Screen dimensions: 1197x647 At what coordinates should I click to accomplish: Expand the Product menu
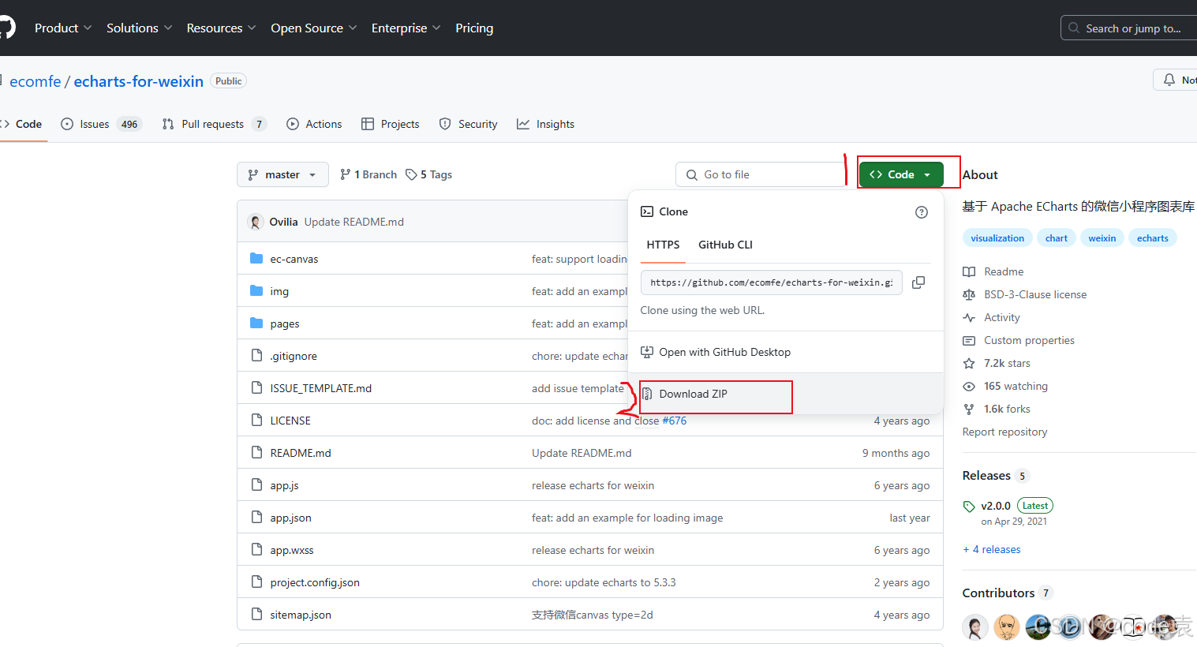coord(63,28)
